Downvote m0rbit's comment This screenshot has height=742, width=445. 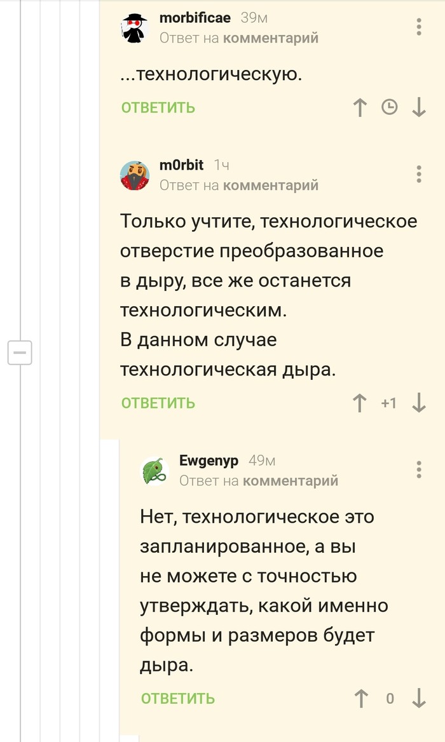click(418, 403)
